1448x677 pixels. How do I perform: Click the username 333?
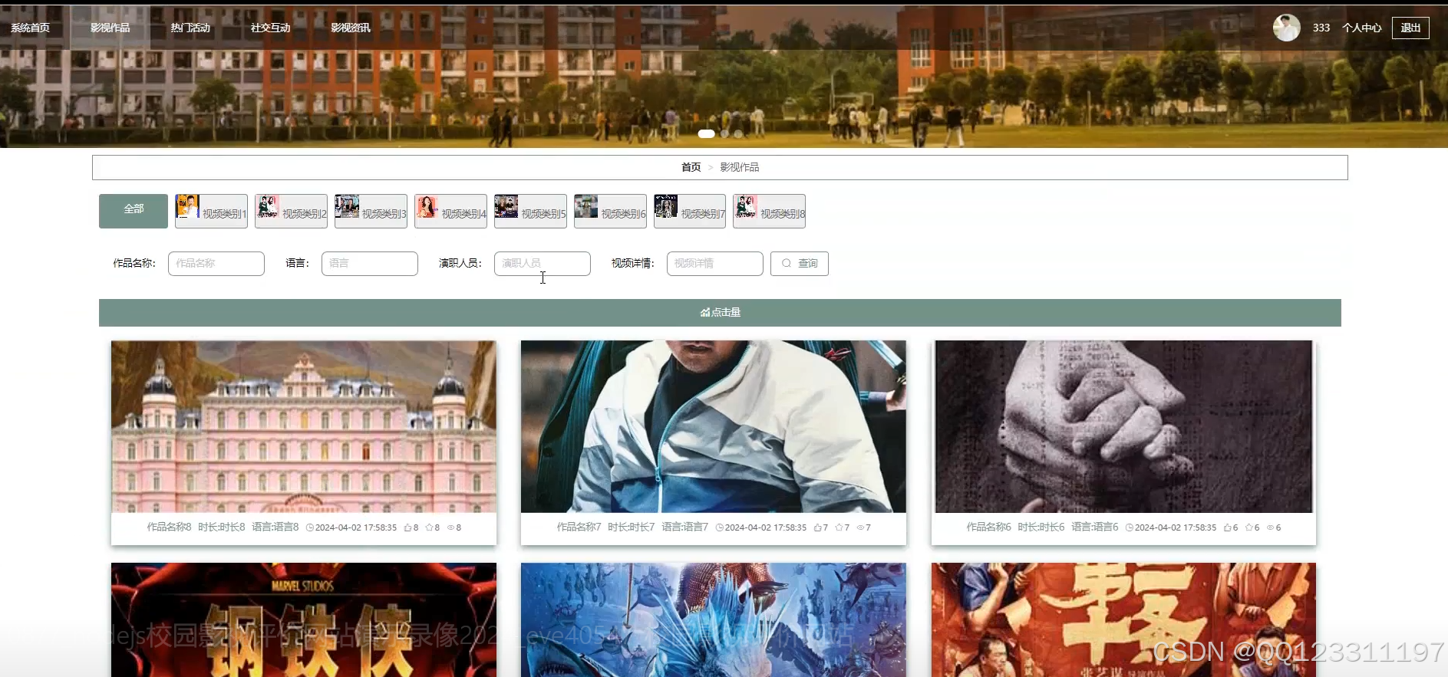pos(1321,28)
